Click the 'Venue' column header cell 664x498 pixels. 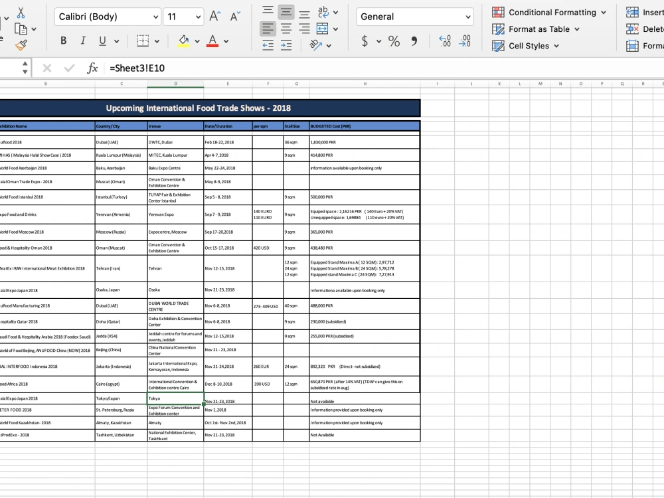[x=176, y=126]
